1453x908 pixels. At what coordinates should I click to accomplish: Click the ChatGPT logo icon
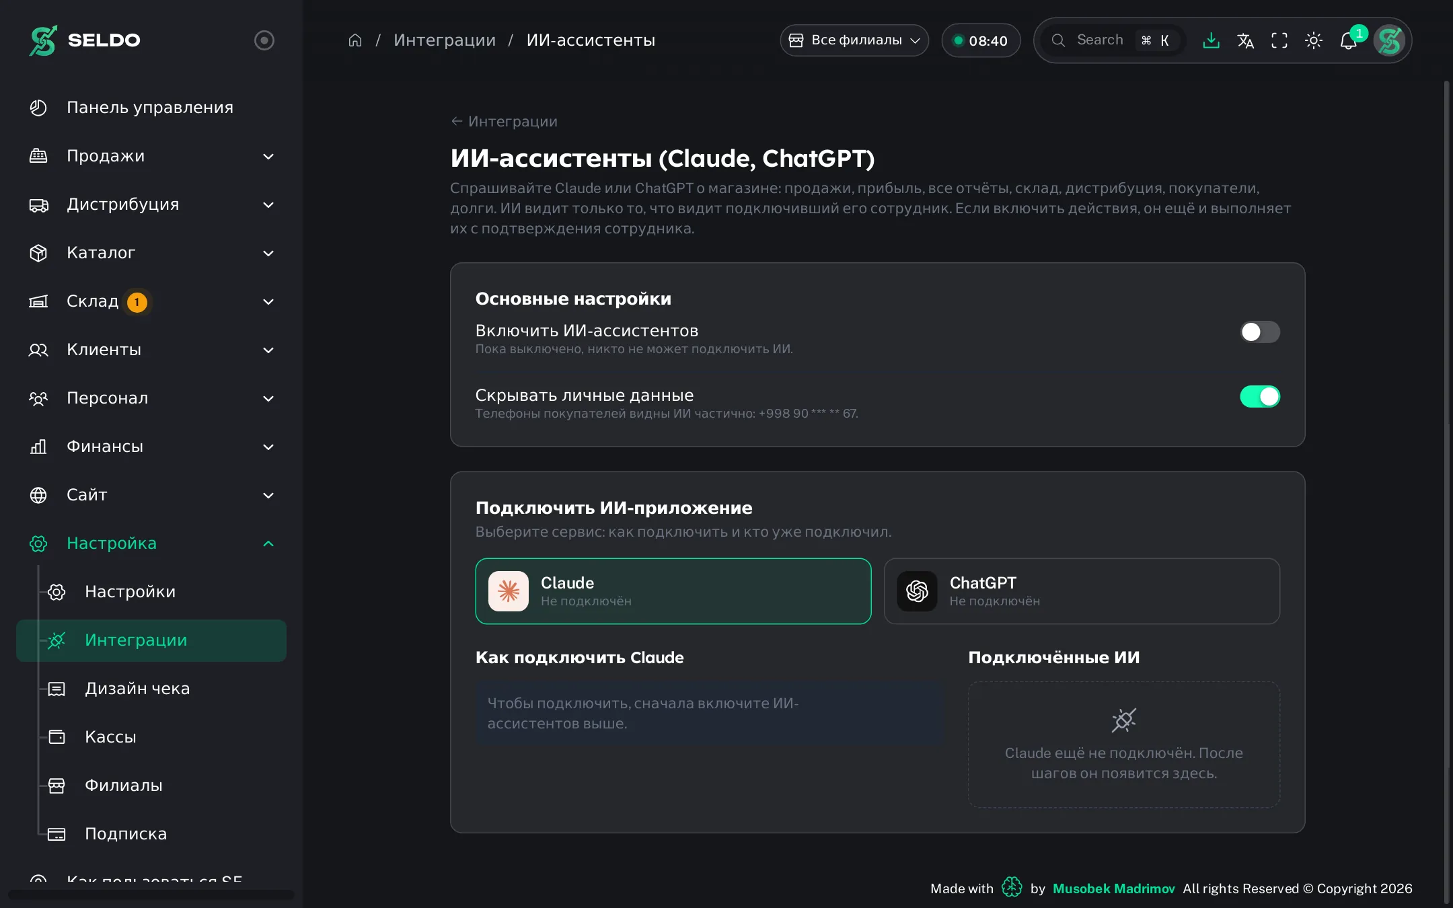click(917, 591)
